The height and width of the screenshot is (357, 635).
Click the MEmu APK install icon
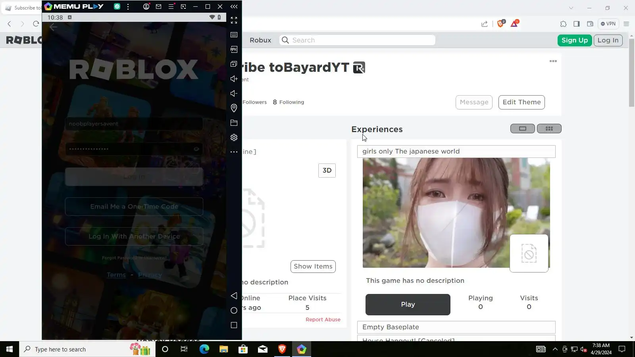click(x=234, y=50)
